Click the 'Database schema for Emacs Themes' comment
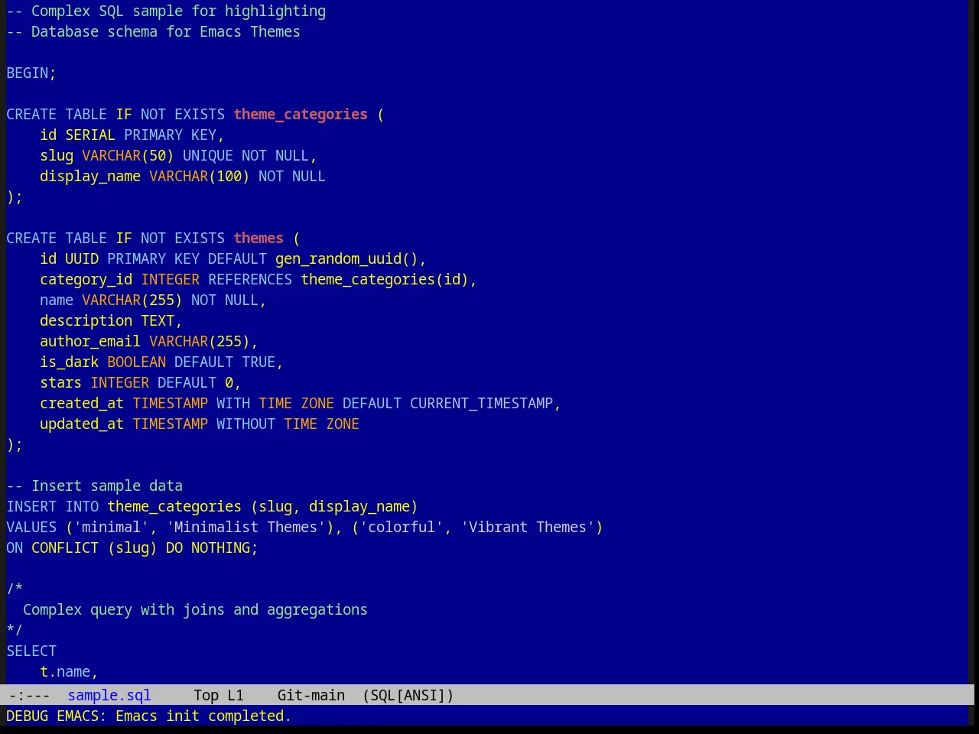This screenshot has width=979, height=734. pyautogui.click(x=154, y=31)
